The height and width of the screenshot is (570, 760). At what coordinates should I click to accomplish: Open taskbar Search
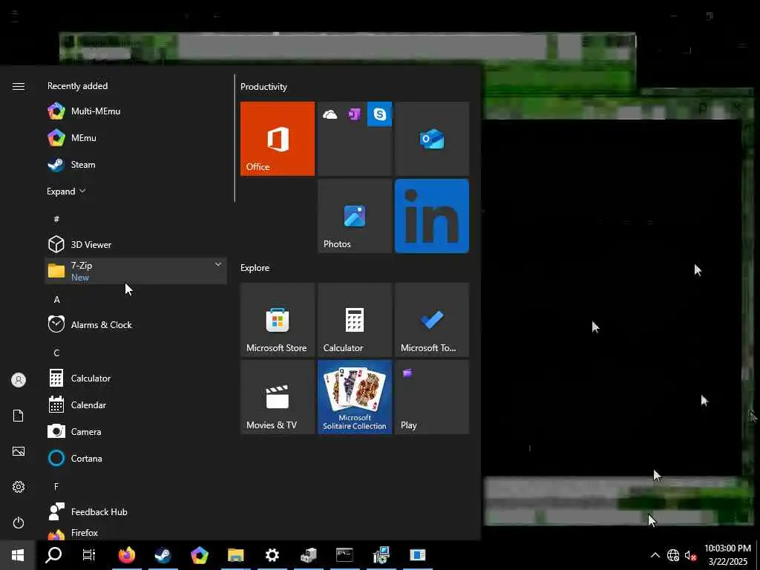tap(53, 555)
